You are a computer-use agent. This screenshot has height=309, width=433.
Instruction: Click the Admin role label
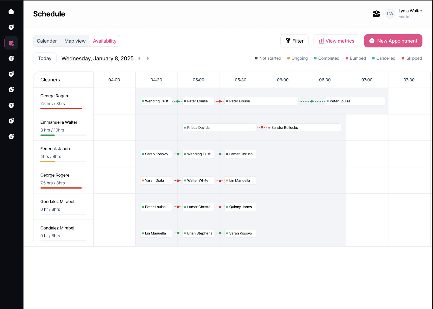[x=404, y=17]
